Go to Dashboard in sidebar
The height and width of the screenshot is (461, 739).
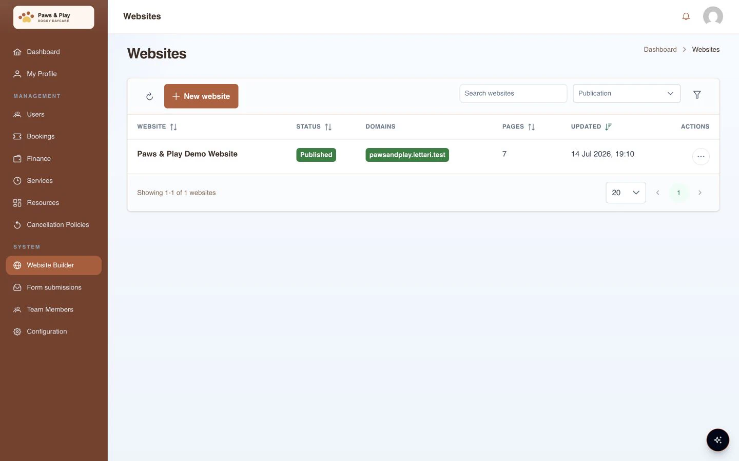tap(54, 52)
